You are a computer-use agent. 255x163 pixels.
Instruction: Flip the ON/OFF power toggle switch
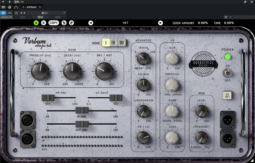(228, 73)
